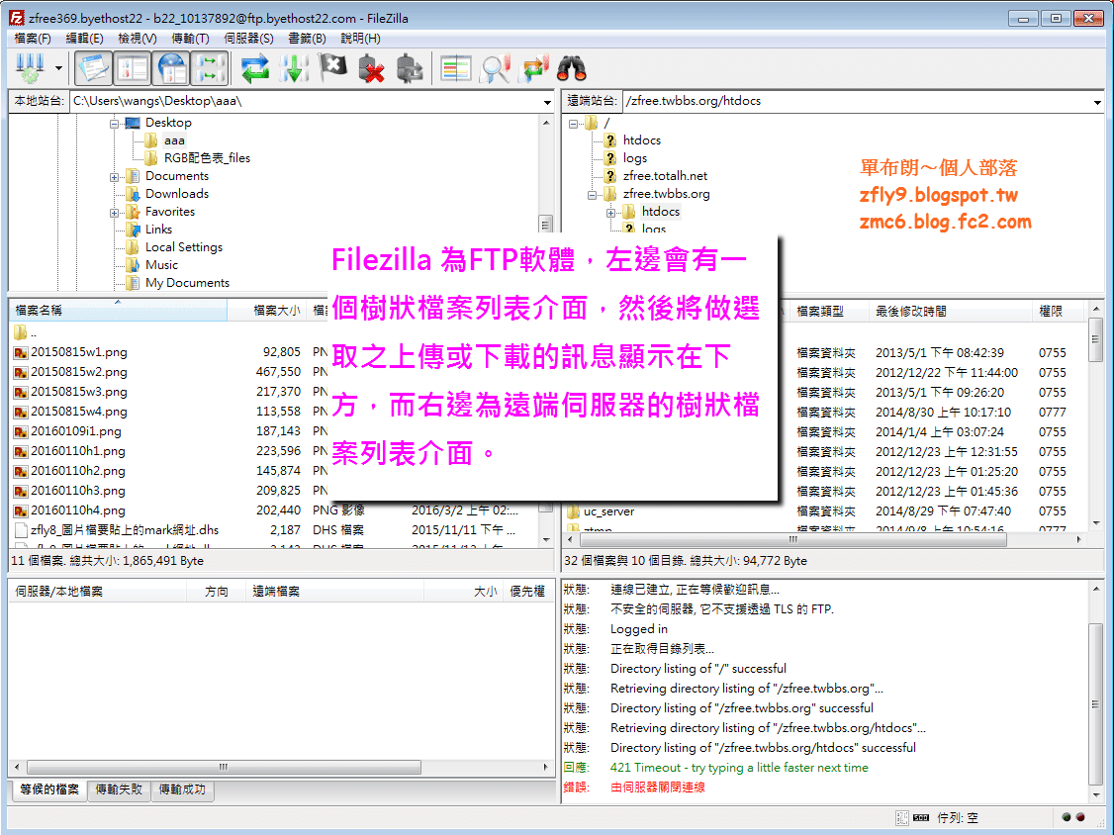
Task: Sort remote files by 檔案類型
Action: pos(829,312)
